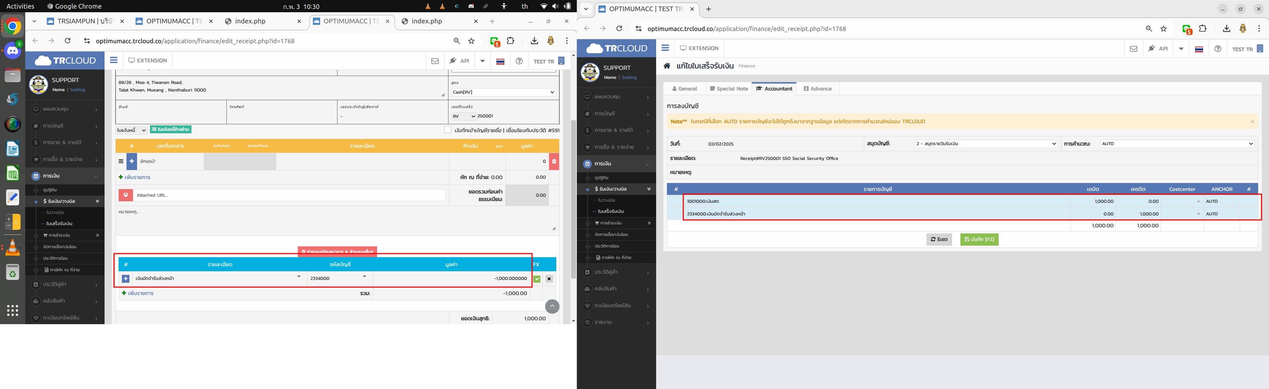Click Attached URL input field
Viewport: 1269px width, 389px height.
click(289, 195)
